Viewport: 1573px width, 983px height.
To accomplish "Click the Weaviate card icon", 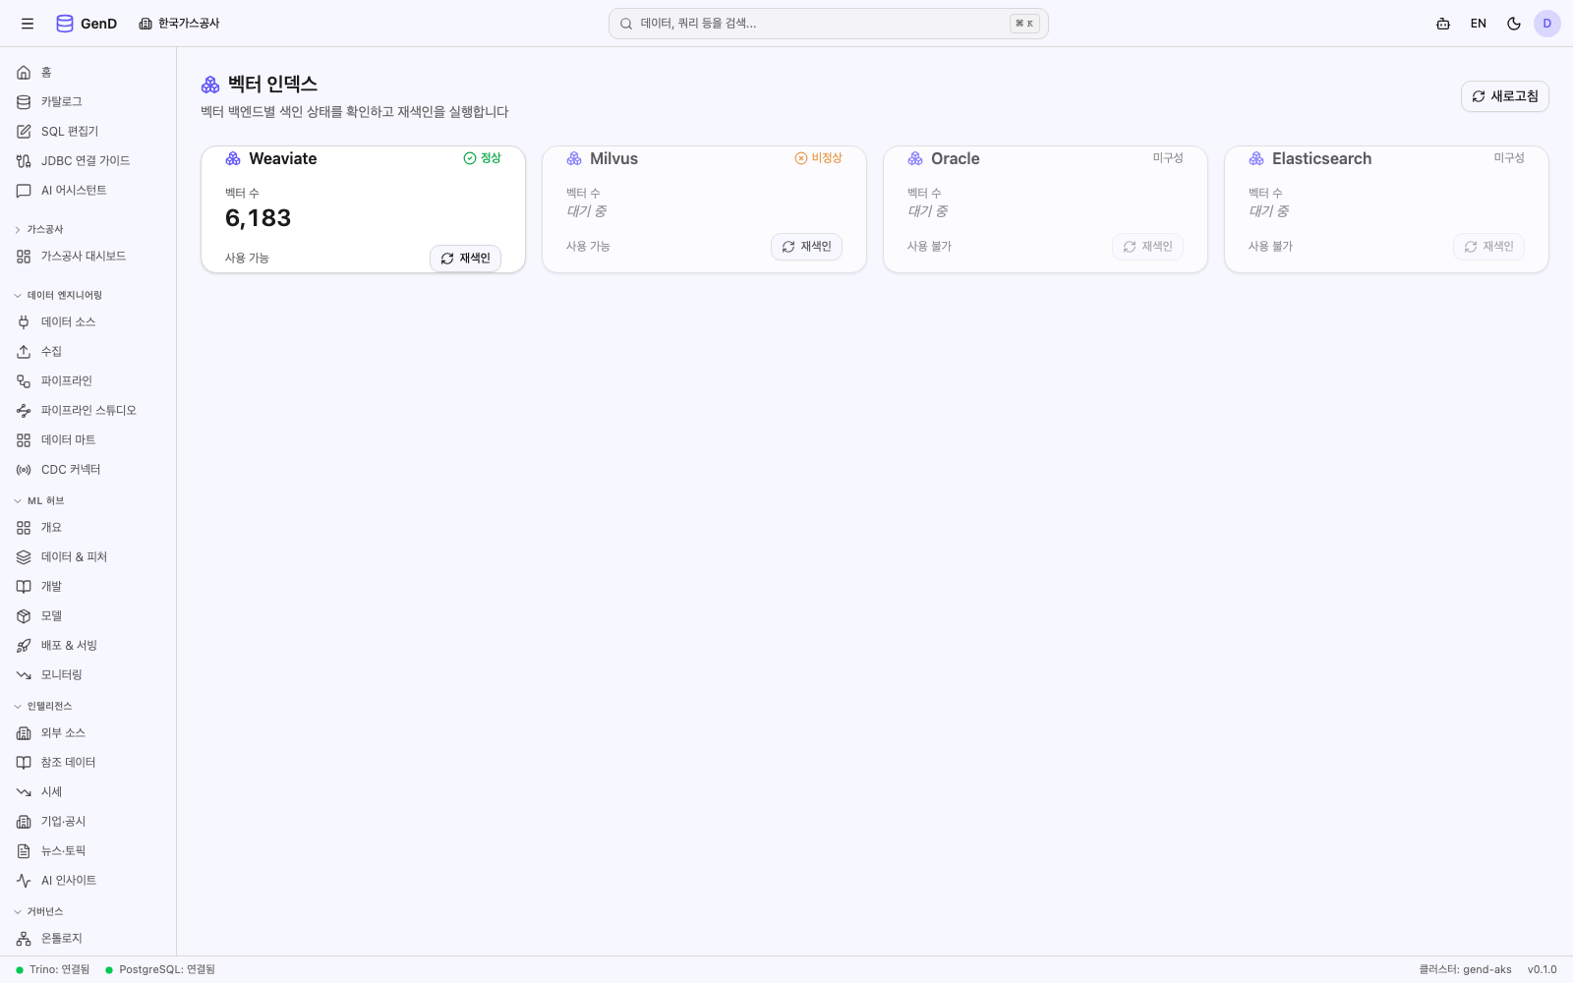I will click(233, 159).
